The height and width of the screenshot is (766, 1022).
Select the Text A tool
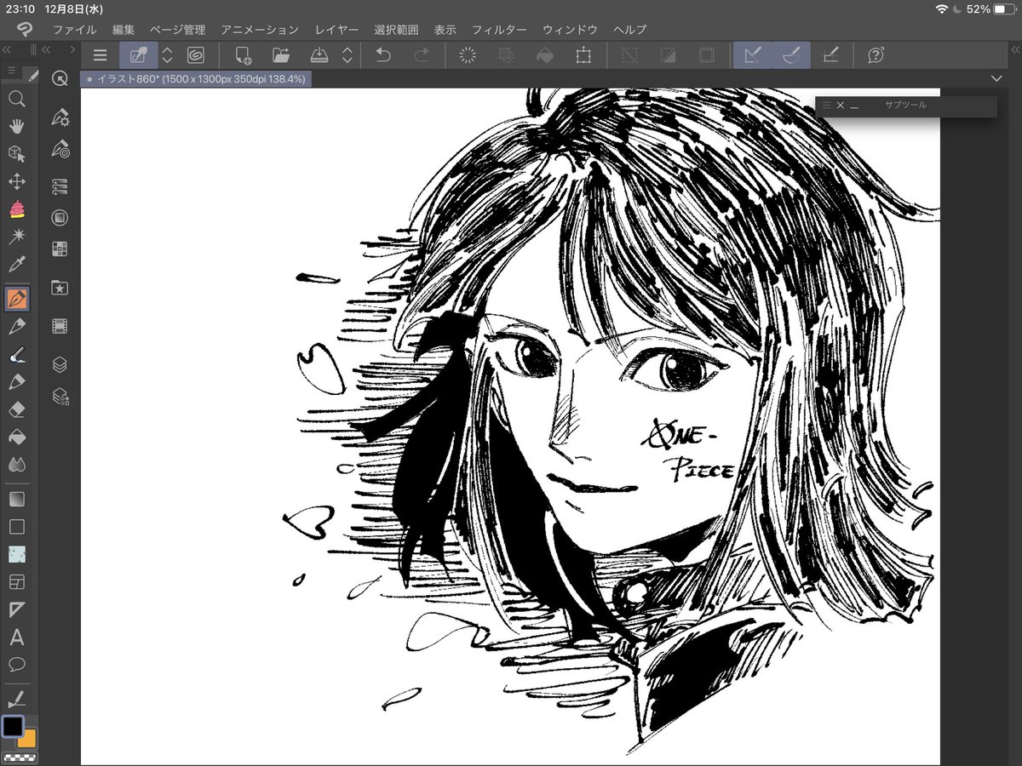tap(16, 637)
